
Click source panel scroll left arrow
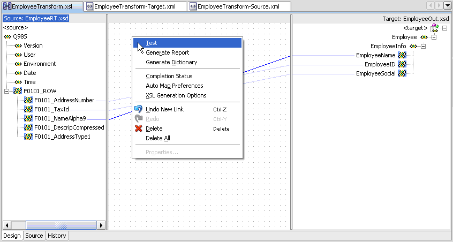click(7, 225)
